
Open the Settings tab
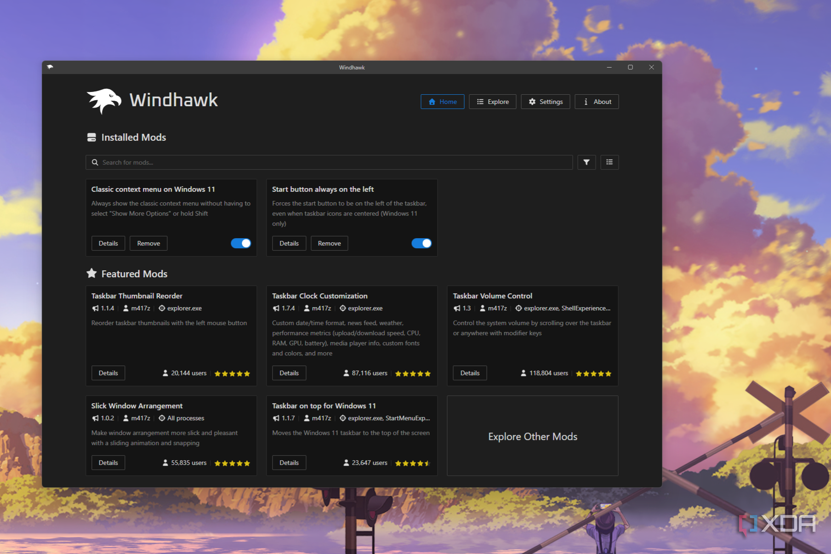coord(546,102)
